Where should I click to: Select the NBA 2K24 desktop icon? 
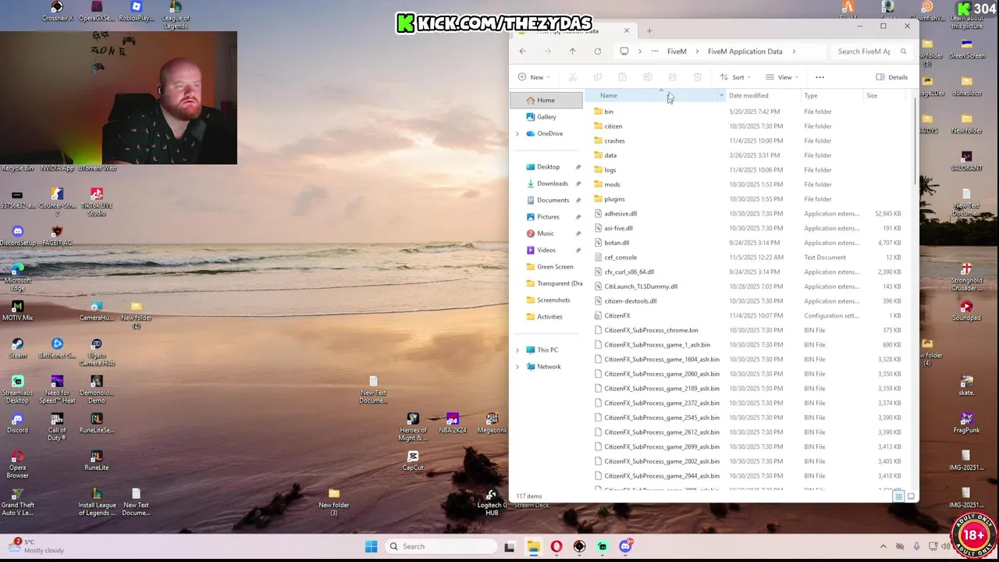pyautogui.click(x=452, y=423)
